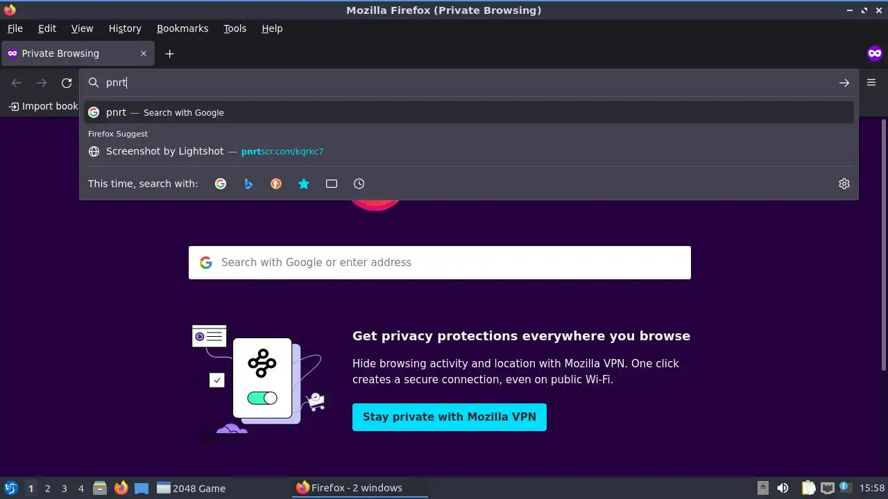Click the 'Search with Google or enter address' box
The height and width of the screenshot is (499, 888).
pos(440,263)
